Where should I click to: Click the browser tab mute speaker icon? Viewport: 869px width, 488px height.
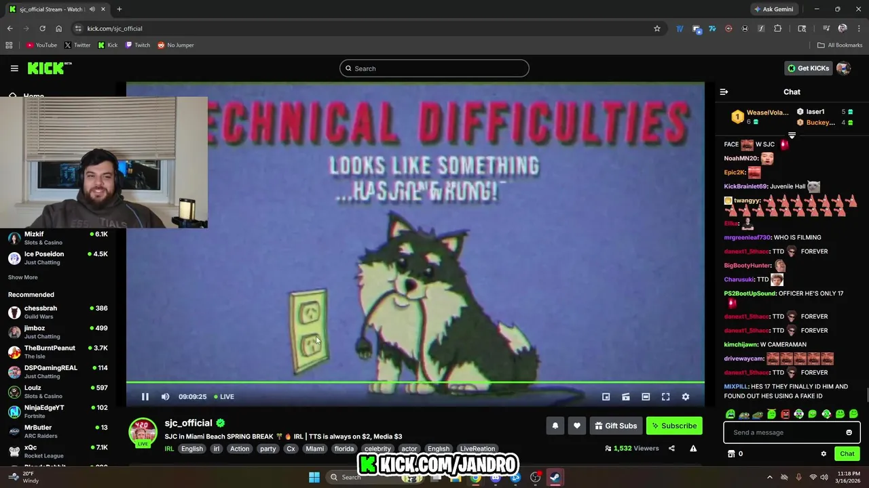92,9
